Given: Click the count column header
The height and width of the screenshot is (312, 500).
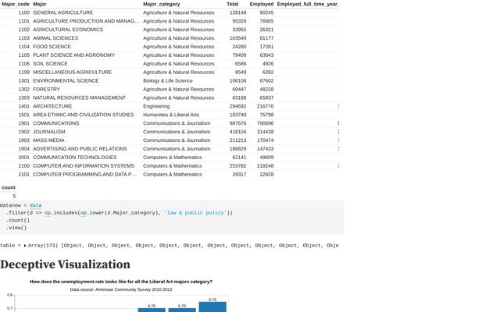Looking at the screenshot, I should [x=9, y=188].
